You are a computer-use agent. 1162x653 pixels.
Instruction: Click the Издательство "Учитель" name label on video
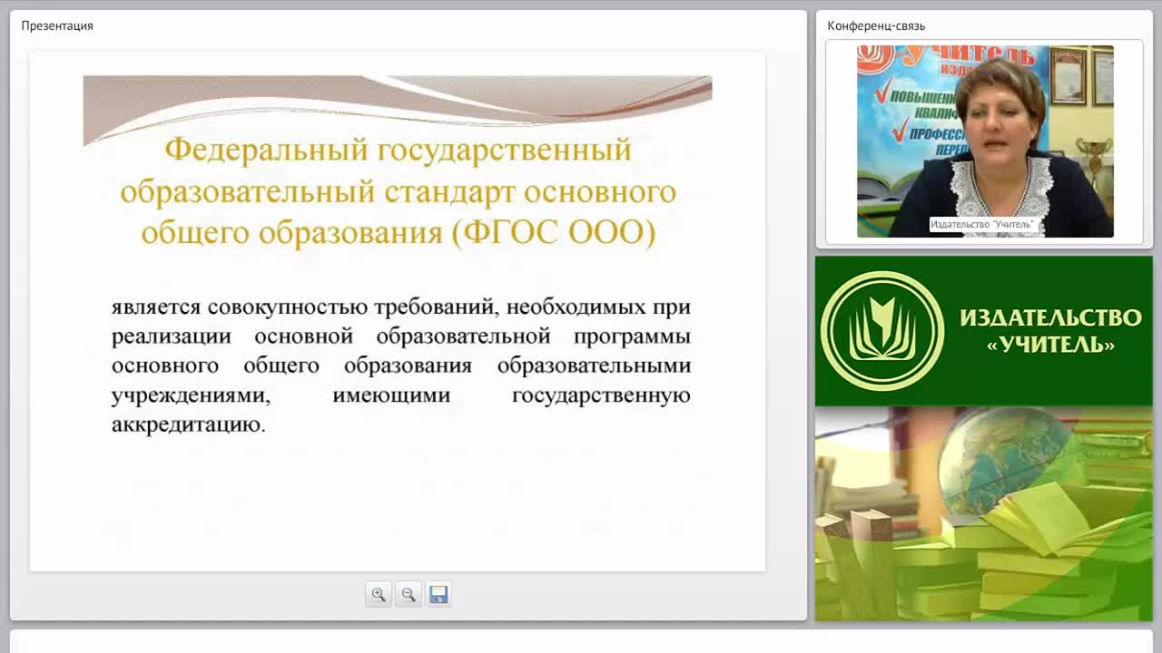(x=981, y=224)
